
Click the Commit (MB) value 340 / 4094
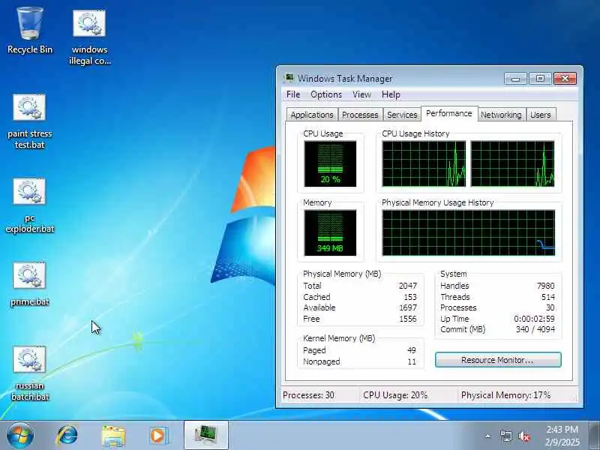pyautogui.click(x=535, y=329)
